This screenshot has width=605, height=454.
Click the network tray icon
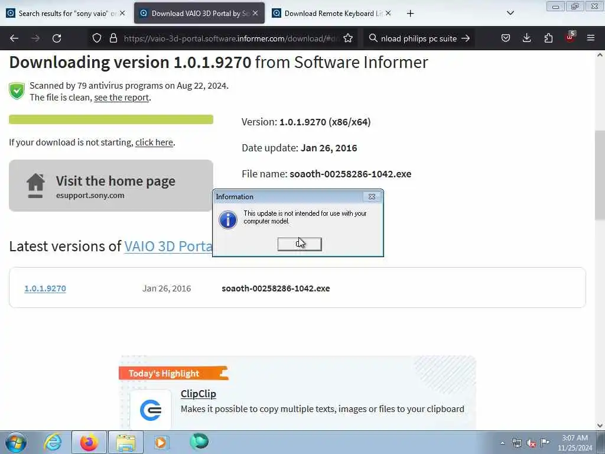pyautogui.click(x=516, y=443)
